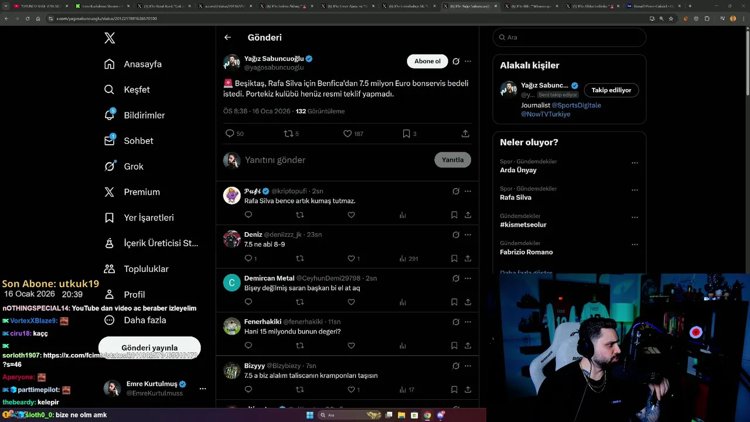Like Deniz's reply
The image size is (750, 422).
(x=353, y=258)
